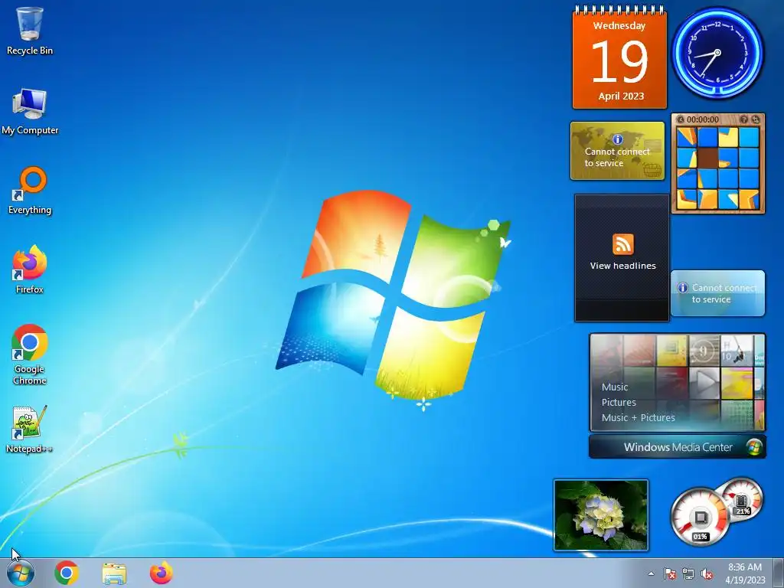Select Music in Media Center gadget
784x588 pixels.
click(x=615, y=387)
